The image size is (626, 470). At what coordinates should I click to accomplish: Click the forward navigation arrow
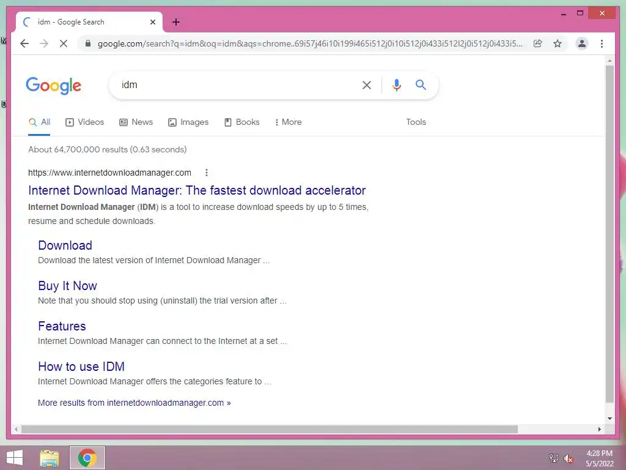coord(44,43)
